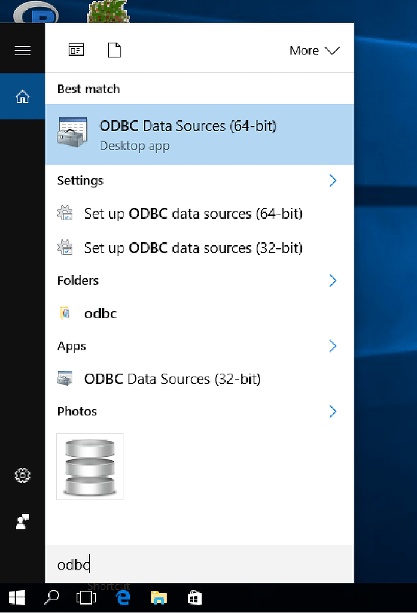Expand the More dropdown
The width and height of the screenshot is (417, 613).
point(314,51)
